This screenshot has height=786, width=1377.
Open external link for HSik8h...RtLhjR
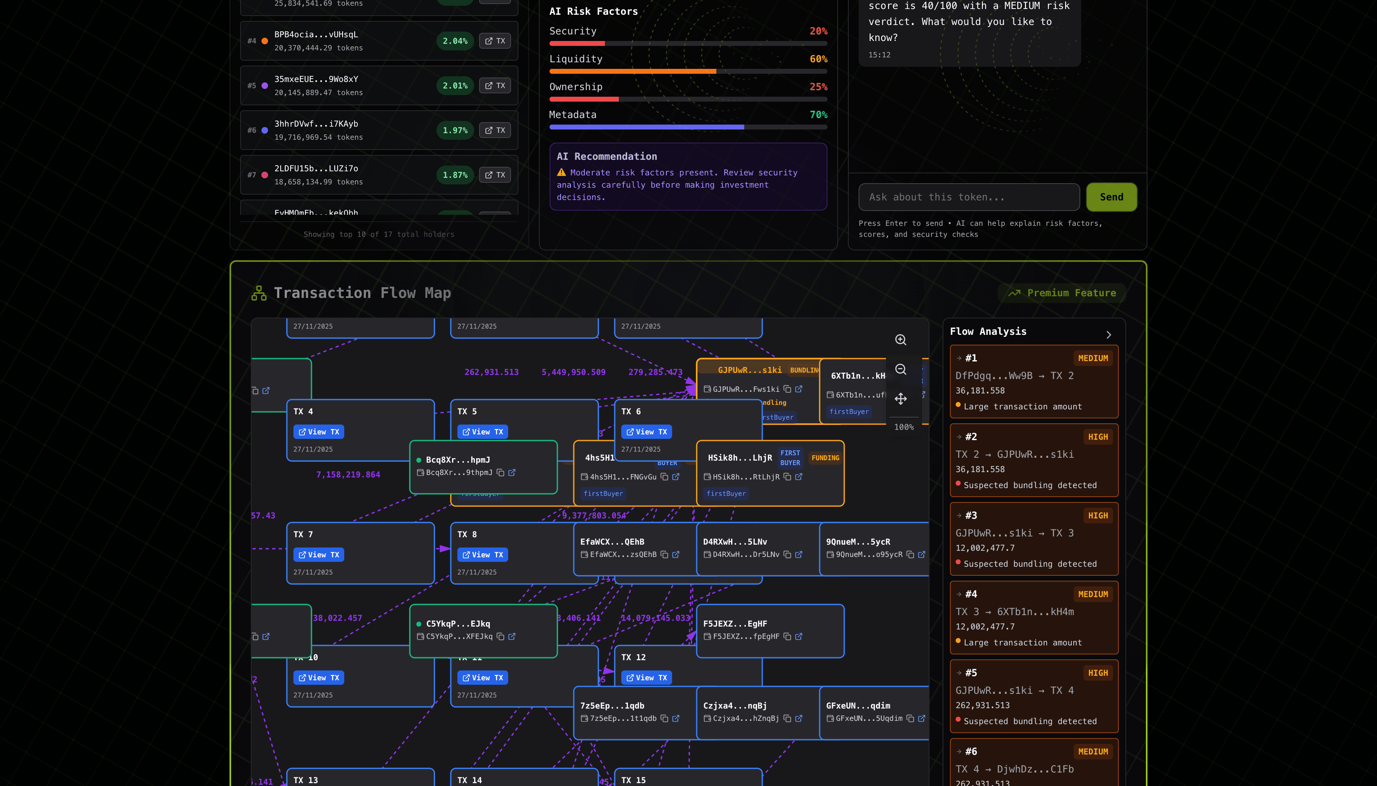(x=799, y=477)
